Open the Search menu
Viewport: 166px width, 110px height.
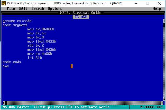(x=38, y=8)
